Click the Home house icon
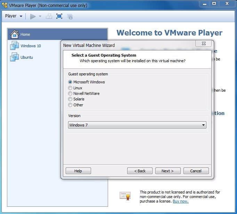Image resolution: width=237 pixels, height=214 pixels. pos(14,34)
